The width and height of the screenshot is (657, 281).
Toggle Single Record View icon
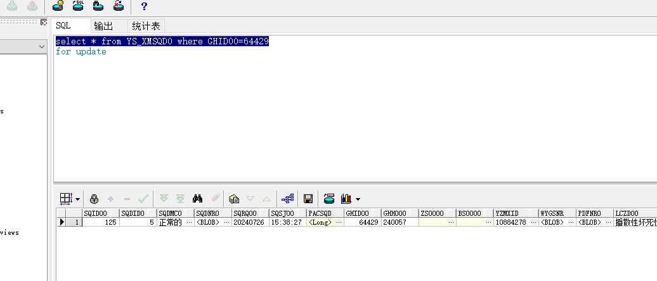tap(234, 199)
